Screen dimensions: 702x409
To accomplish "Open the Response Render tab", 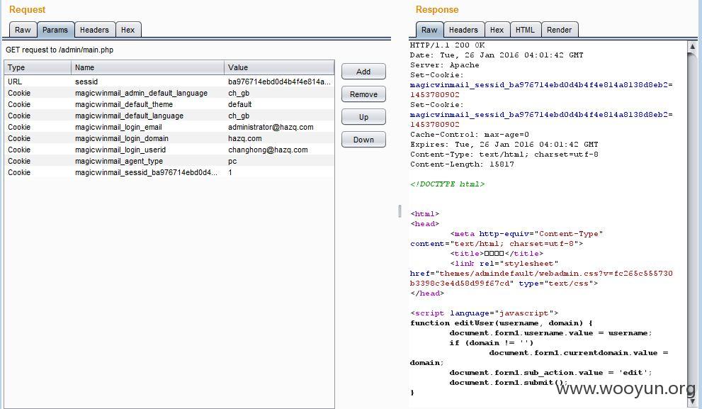I will pos(559,30).
